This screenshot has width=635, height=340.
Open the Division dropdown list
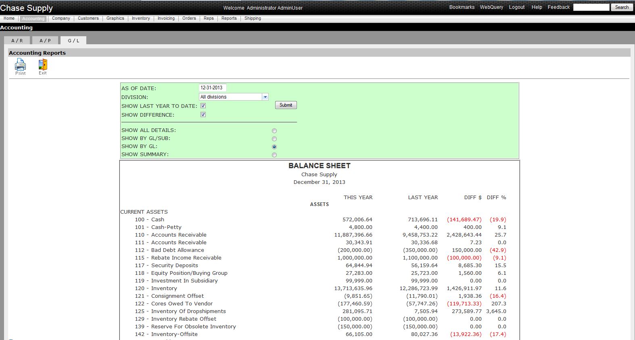(265, 97)
